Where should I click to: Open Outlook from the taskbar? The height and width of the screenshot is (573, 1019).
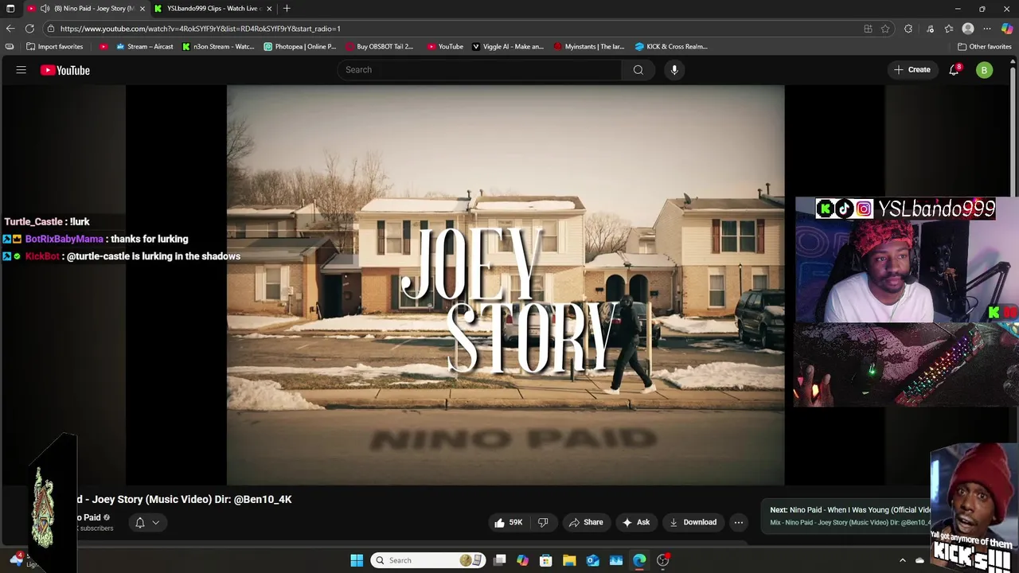pyautogui.click(x=593, y=560)
